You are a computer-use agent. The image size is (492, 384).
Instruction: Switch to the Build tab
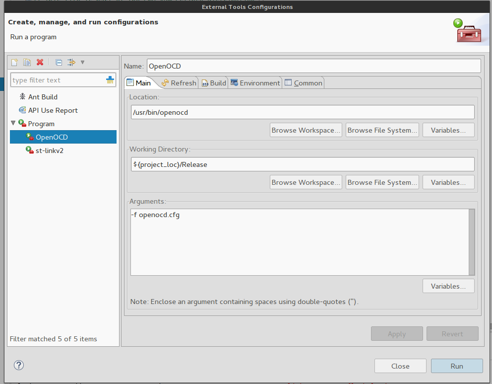(x=214, y=83)
